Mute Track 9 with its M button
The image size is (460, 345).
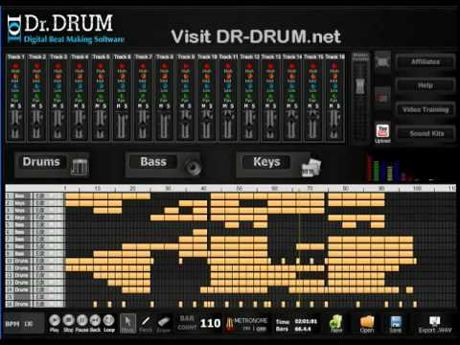tap(182, 105)
